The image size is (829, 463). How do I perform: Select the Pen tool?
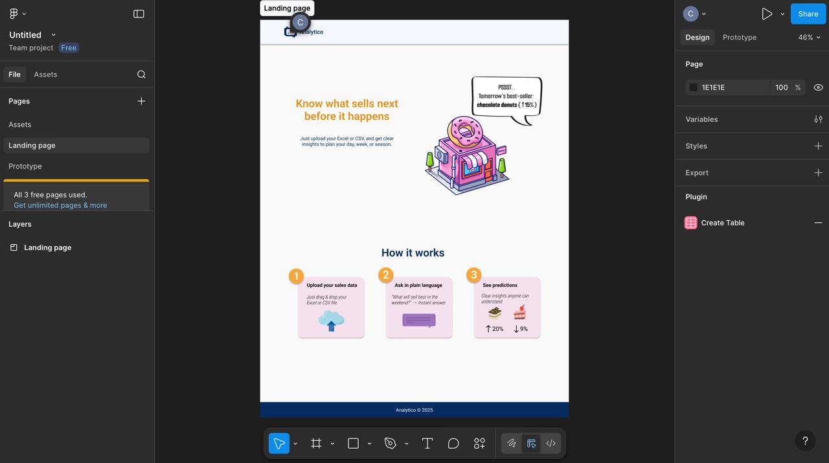point(391,443)
